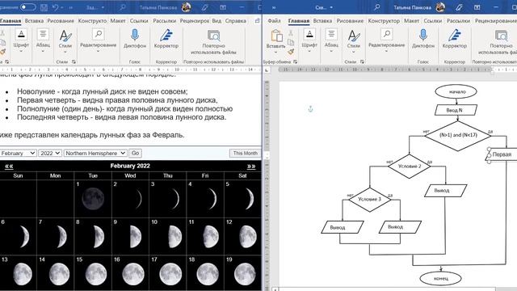Expand quick access chevrons in right window
Image resolution: width=517 pixels, height=291 pixels.
(274, 7)
